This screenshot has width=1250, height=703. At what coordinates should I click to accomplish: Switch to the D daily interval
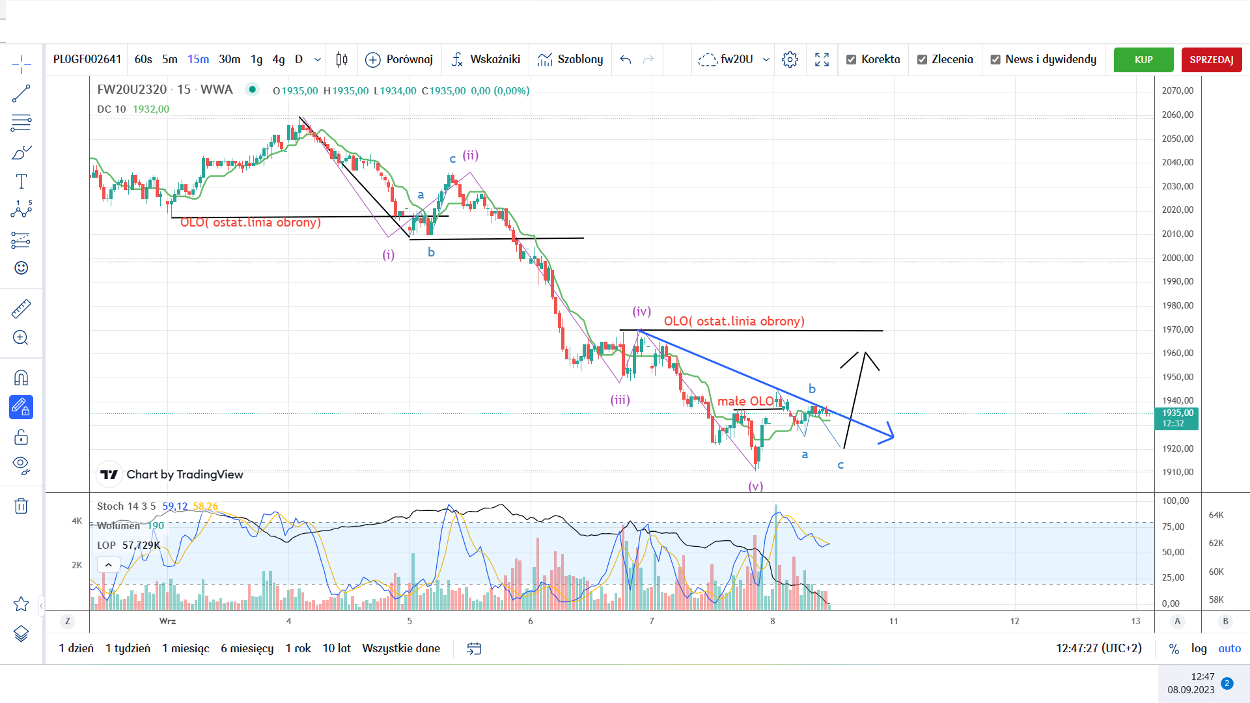click(299, 60)
